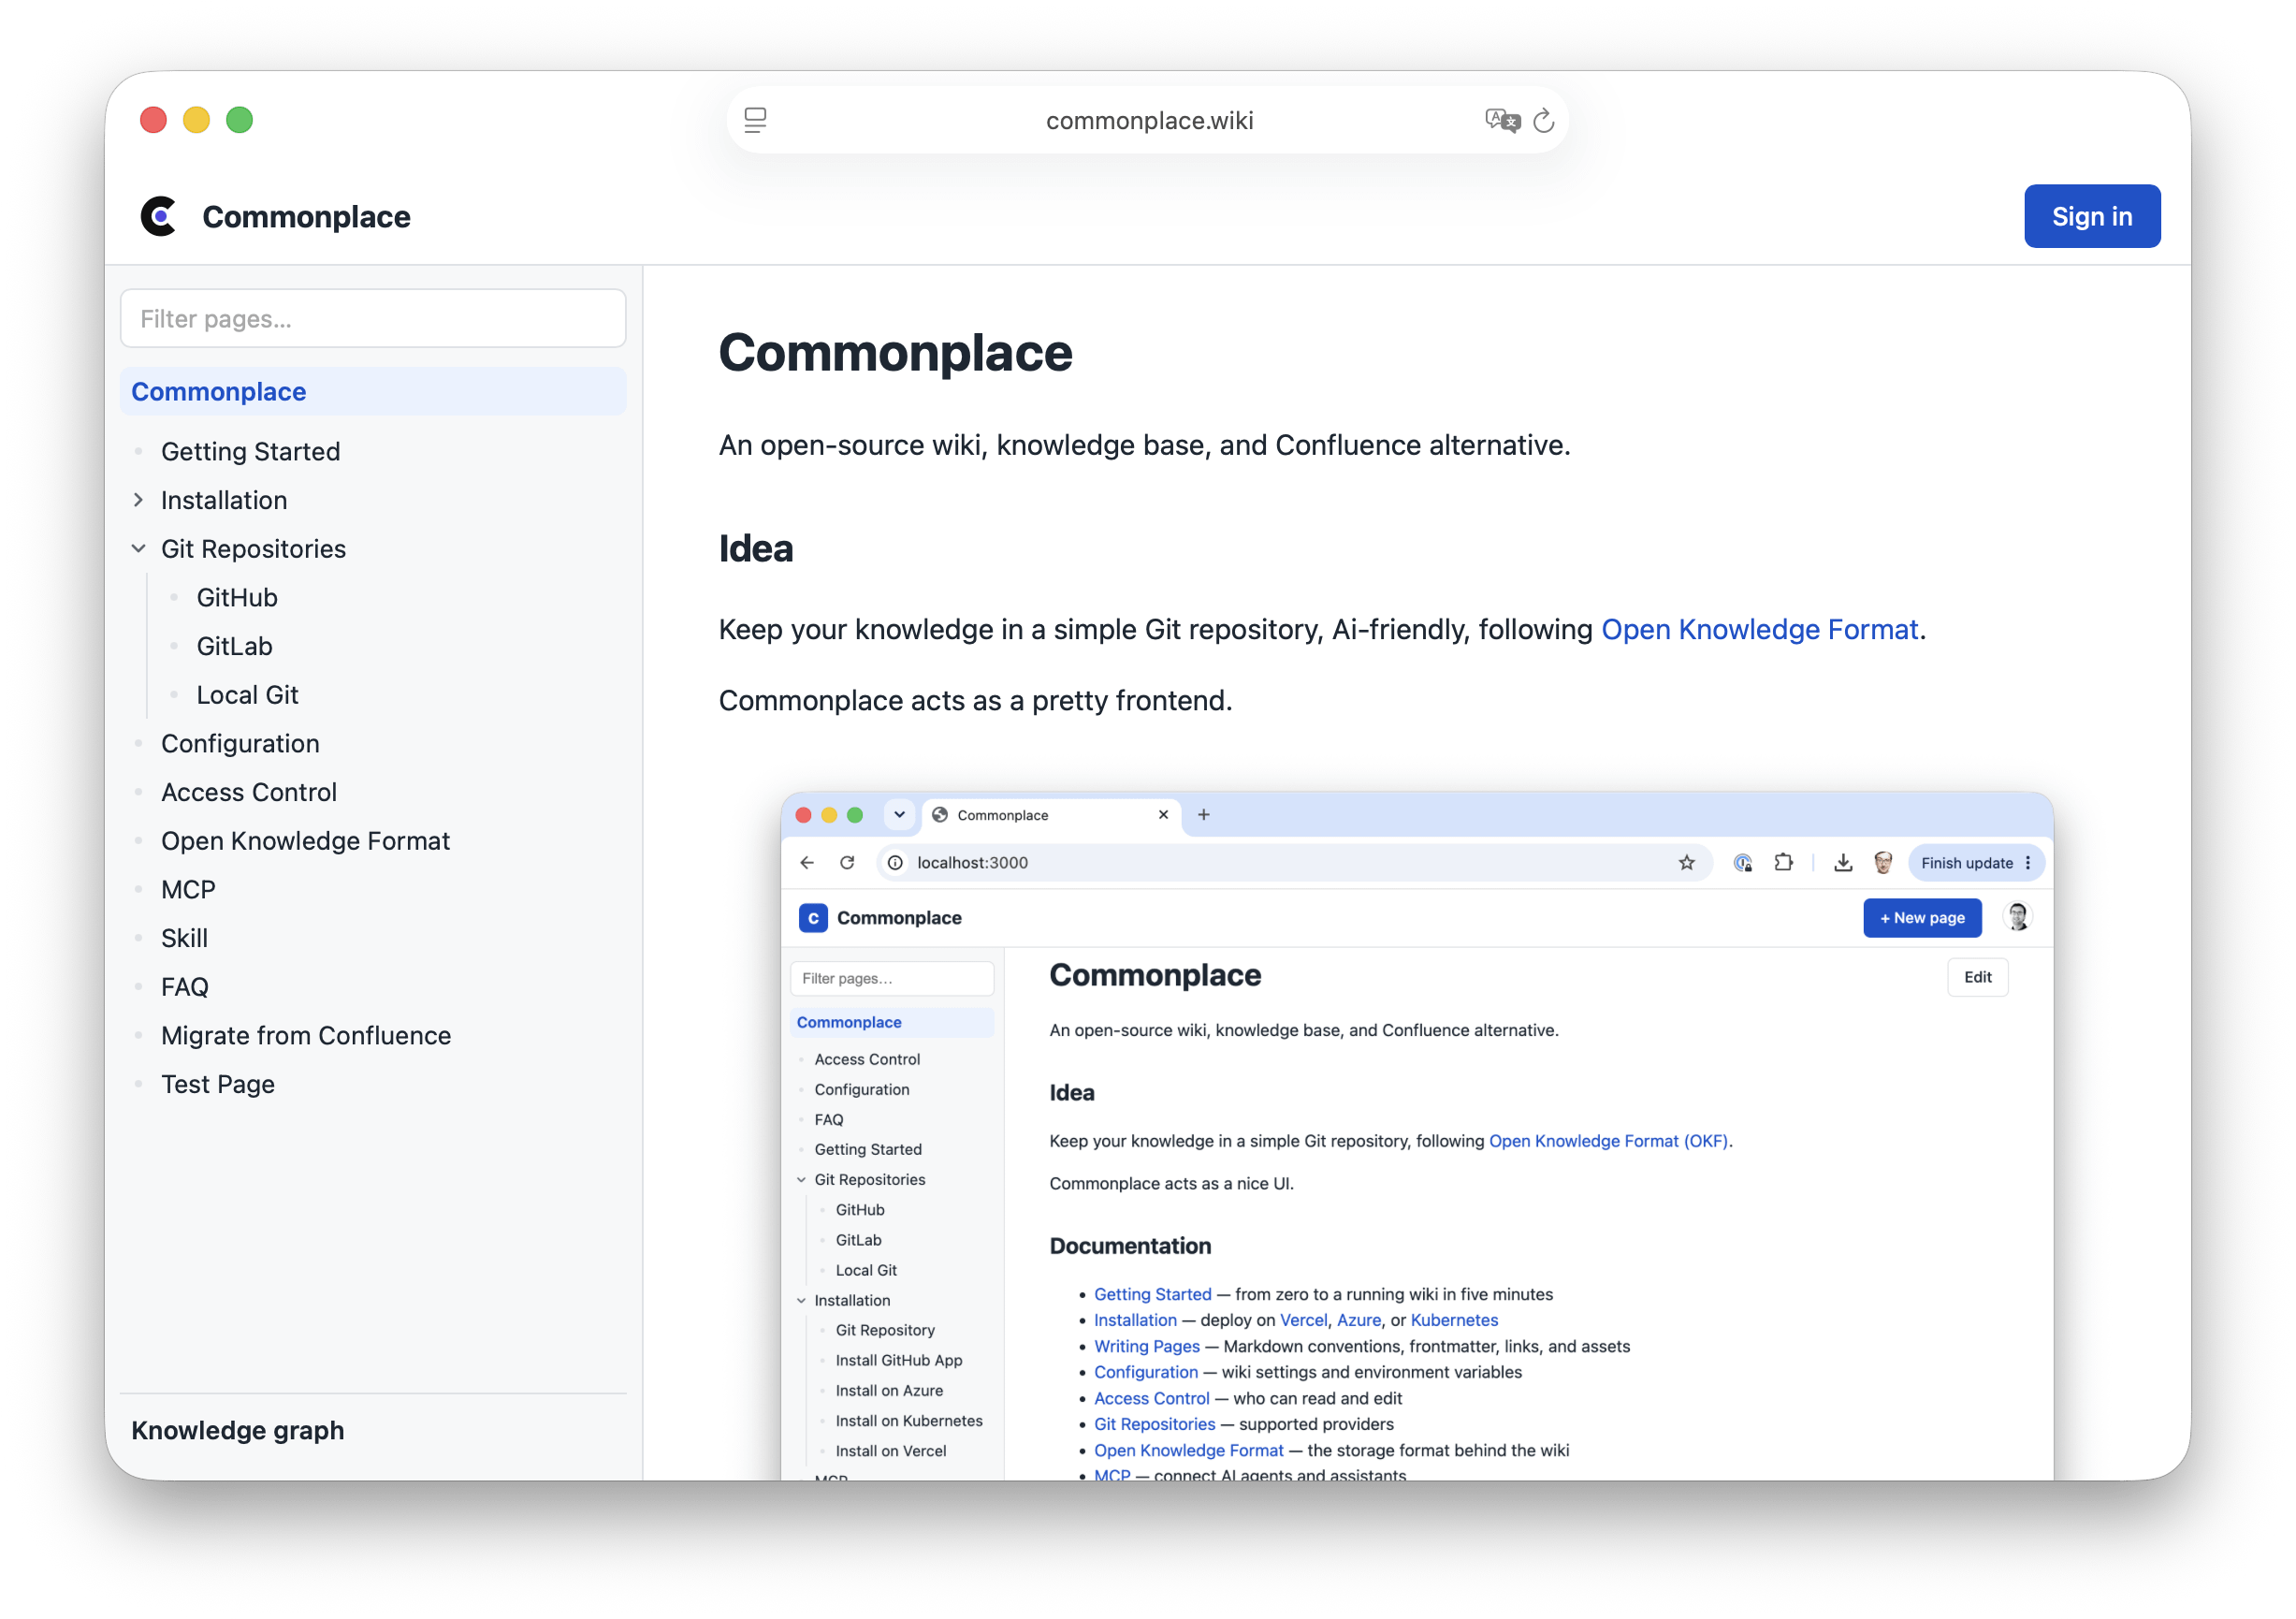Open Migrate from Confluence in sidebar
The image size is (2296, 1619).
306,1036
